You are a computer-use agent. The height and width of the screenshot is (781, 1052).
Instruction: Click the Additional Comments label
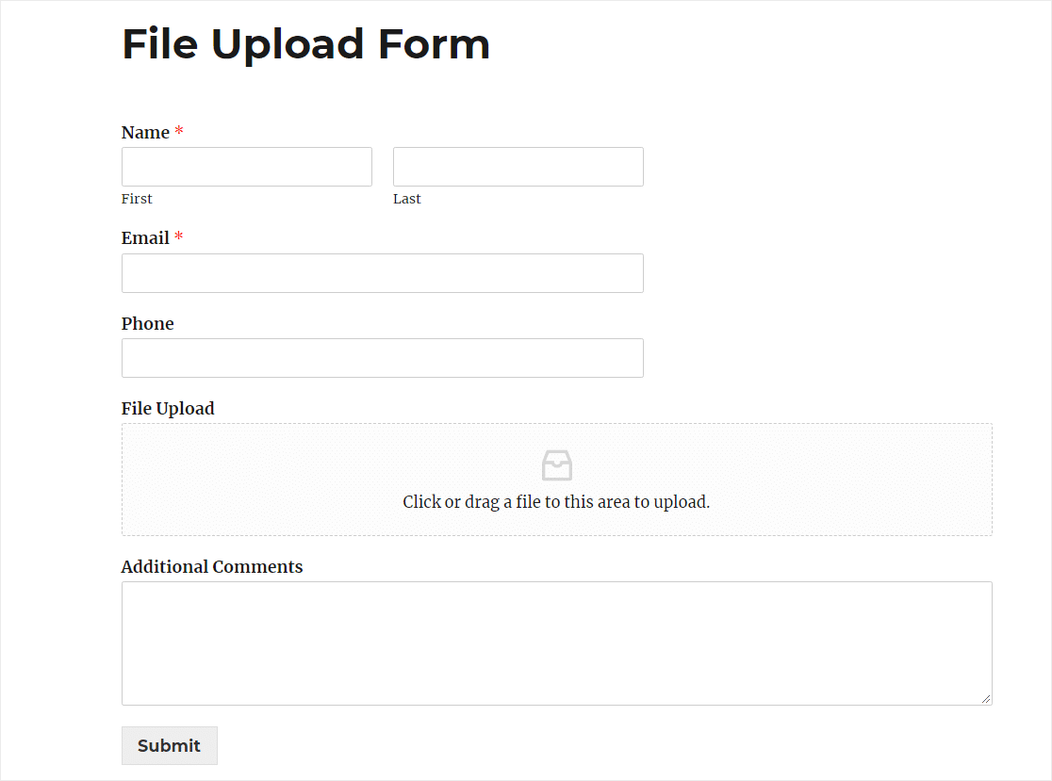212,567
